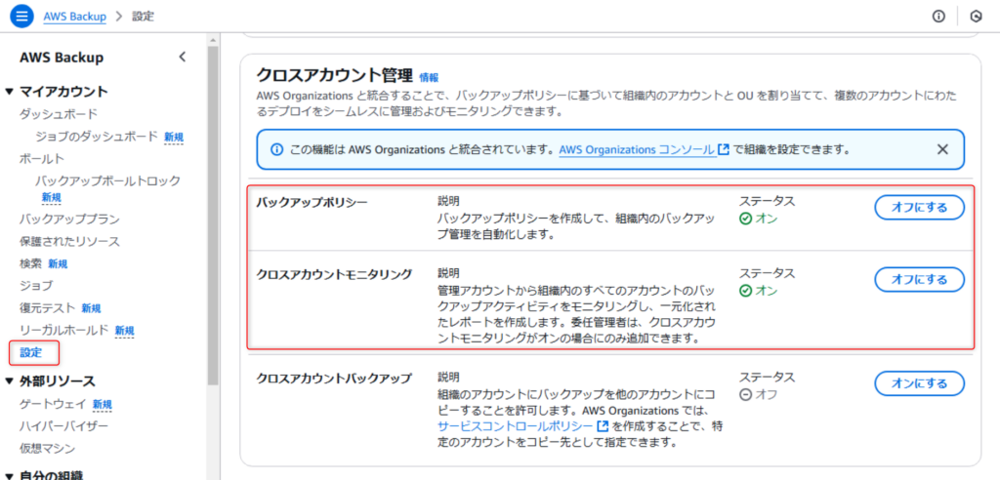Screen dimensions: 1000x480
Task: Open the サービスコントロールポリシー link
Action: click(515, 425)
